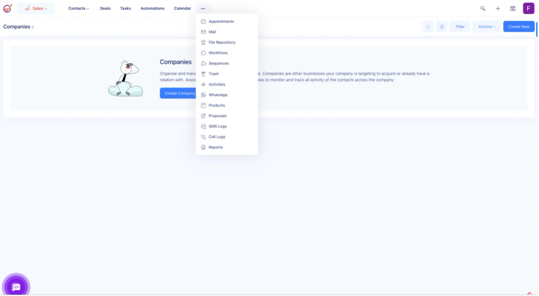The width and height of the screenshot is (539, 296).
Task: Click the search magnifier icon
Action: [x=483, y=8]
